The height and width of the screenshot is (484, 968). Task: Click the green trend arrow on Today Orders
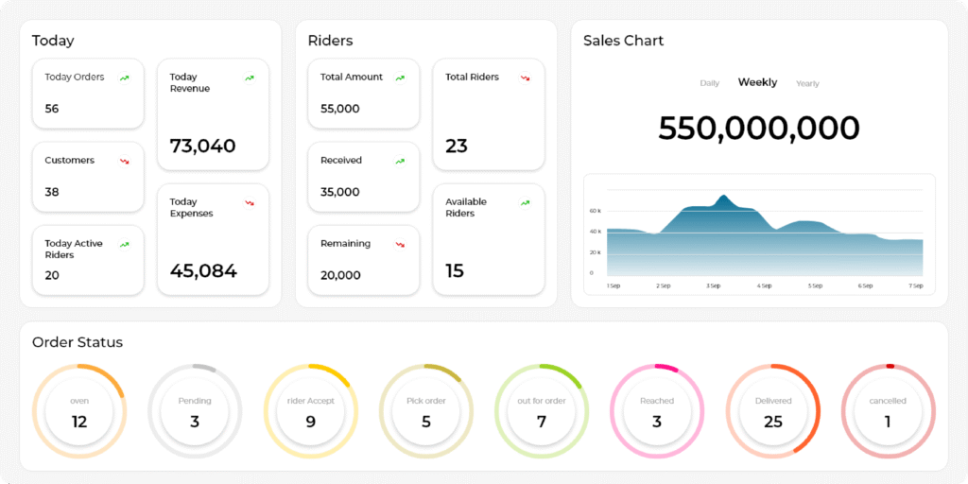(x=125, y=78)
